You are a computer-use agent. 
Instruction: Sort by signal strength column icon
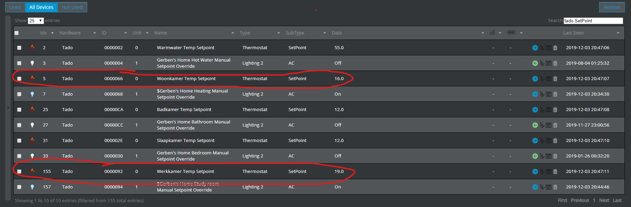tap(492, 32)
